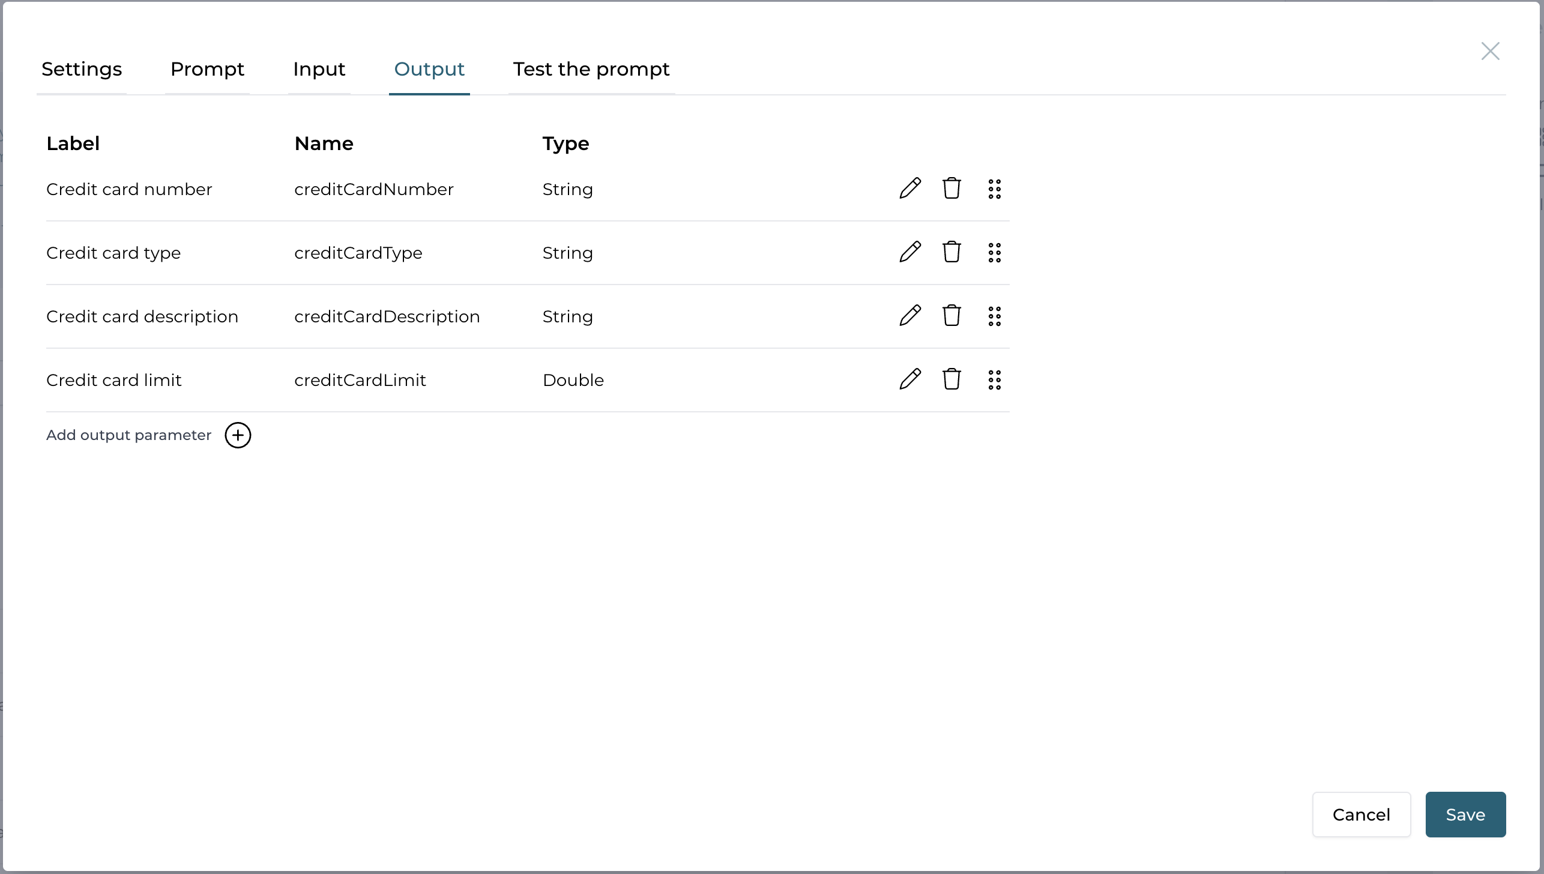Click the delete icon for creditCardLimit
Viewport: 1544px width, 874px height.
point(951,380)
